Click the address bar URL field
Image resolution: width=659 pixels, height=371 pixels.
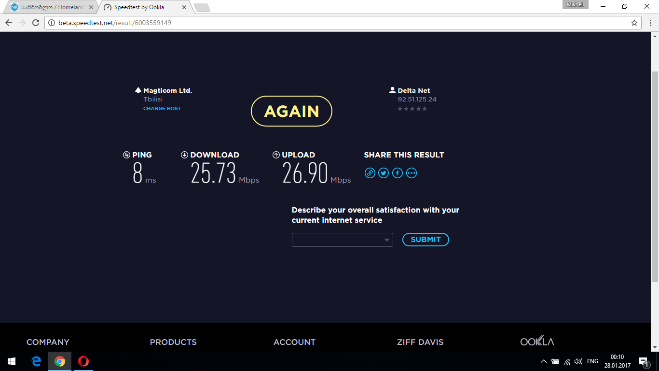pos(343,23)
